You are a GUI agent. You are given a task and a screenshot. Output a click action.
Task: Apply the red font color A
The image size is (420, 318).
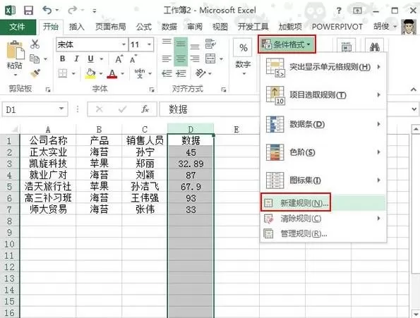click(x=112, y=73)
